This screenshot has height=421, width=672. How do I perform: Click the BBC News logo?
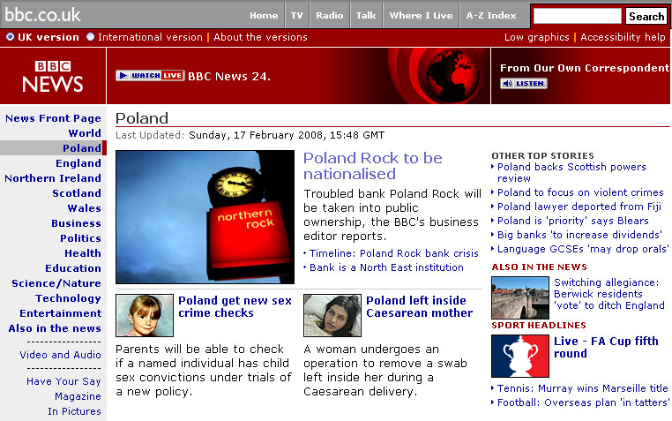(x=53, y=77)
